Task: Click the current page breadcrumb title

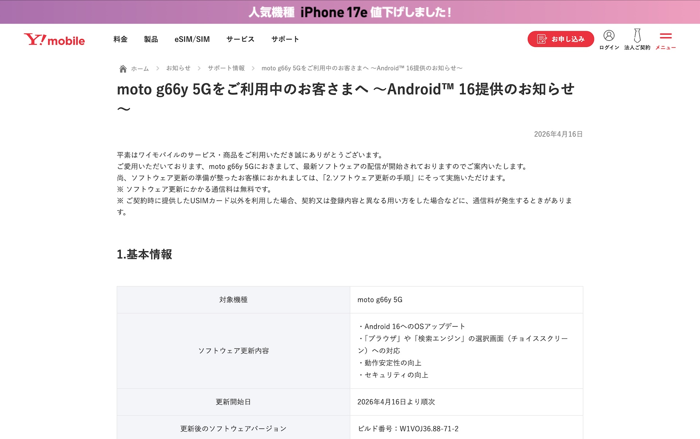Action: (362, 68)
